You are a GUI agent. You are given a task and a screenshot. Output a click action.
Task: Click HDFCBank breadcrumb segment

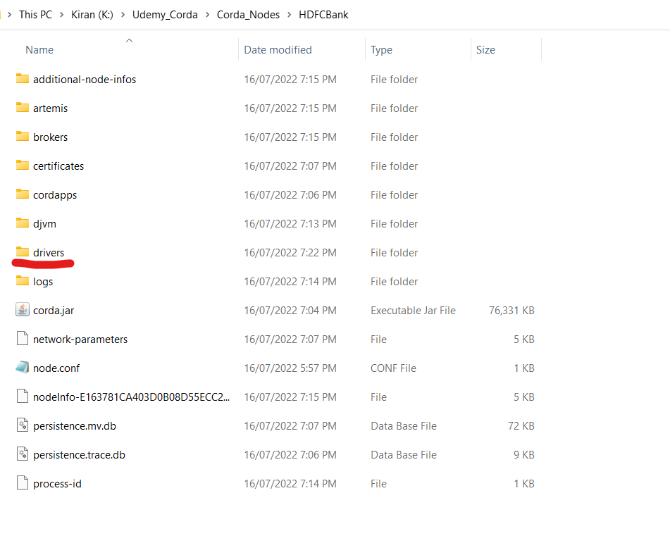(x=323, y=15)
